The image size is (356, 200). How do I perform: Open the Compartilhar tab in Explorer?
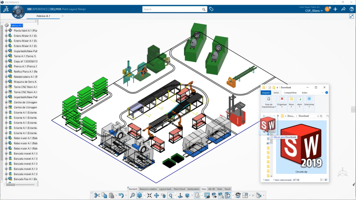pos(291,93)
